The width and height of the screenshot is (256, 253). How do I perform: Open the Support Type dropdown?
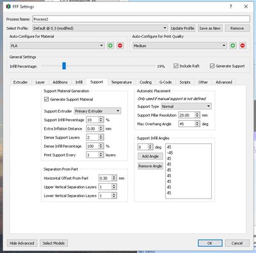(186, 106)
